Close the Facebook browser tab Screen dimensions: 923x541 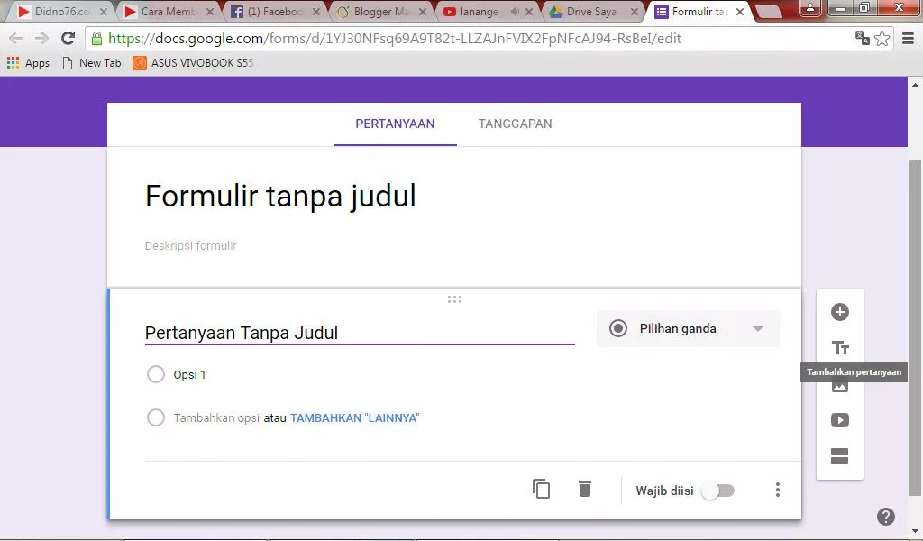[316, 11]
